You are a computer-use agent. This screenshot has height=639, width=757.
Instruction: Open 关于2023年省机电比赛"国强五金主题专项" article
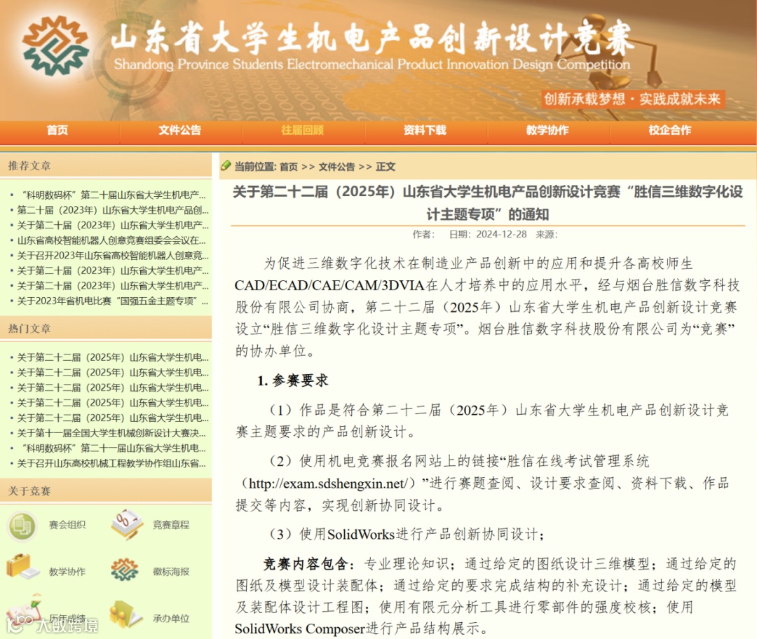tap(113, 301)
